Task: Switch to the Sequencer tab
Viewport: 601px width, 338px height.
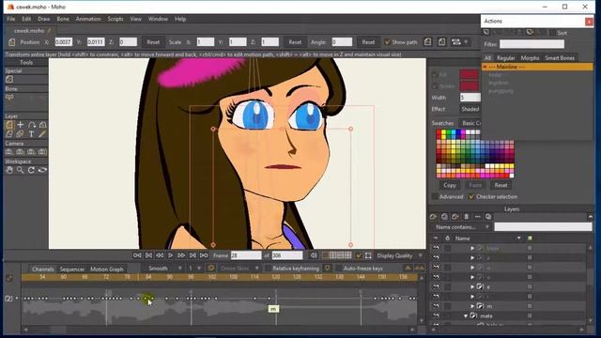Action: point(72,269)
